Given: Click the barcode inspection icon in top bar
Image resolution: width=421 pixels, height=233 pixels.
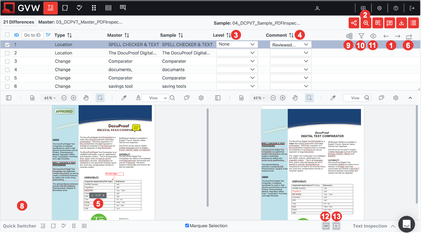Looking at the screenshot, I should [108, 8].
